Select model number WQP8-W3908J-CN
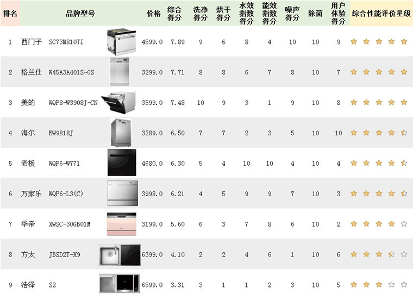 pos(73,103)
